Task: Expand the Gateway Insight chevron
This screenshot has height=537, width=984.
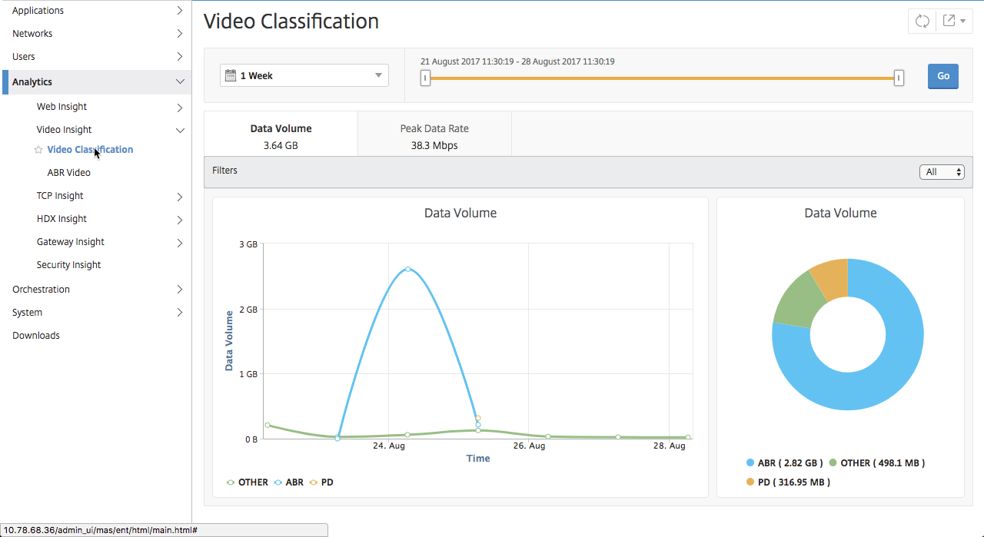Action: coord(180,243)
